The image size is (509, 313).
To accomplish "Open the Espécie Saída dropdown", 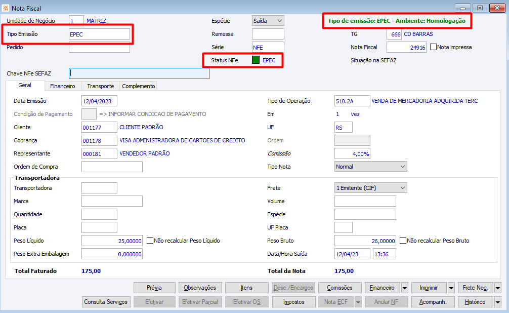I will click(268, 20).
